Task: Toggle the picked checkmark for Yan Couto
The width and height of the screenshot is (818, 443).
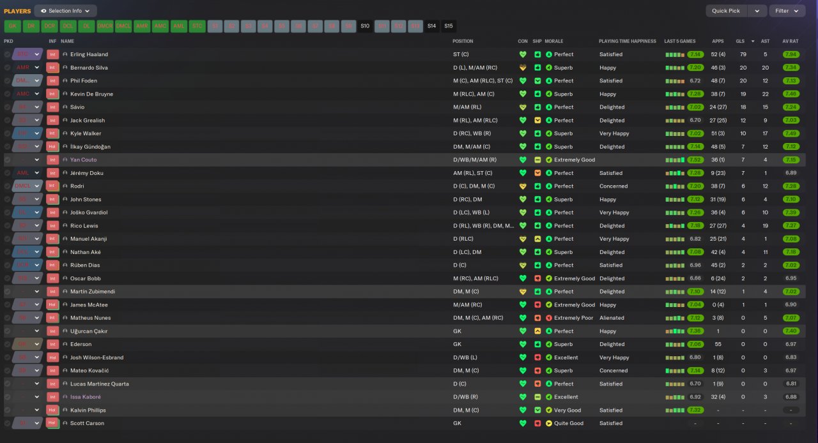Action: click(x=7, y=160)
